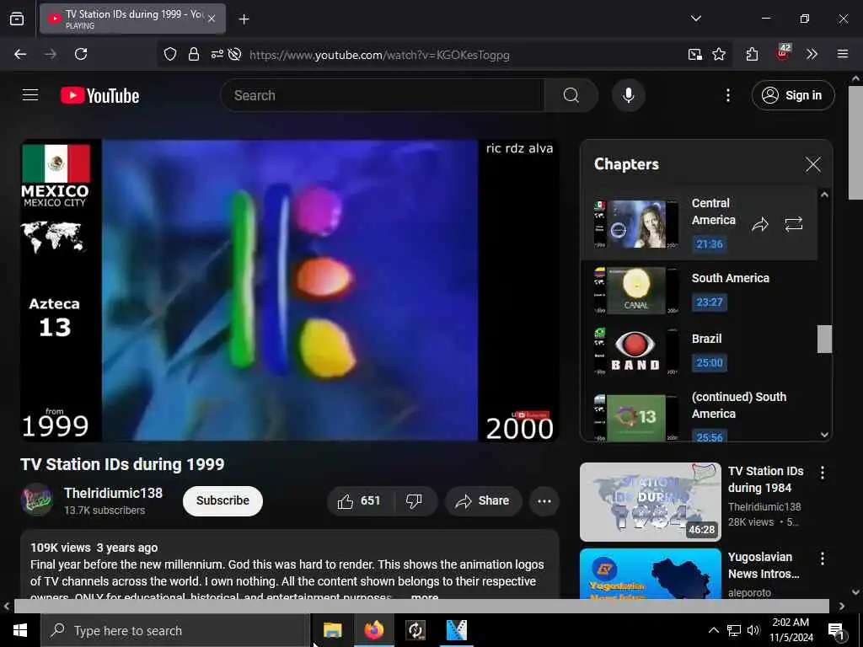Jump to the continued South America chapter

click(x=699, y=413)
